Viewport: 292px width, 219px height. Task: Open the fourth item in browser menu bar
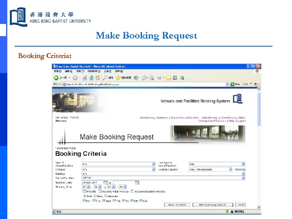[94, 71]
